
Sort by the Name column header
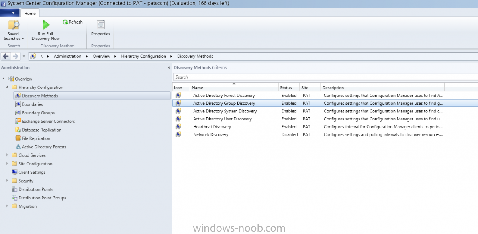click(x=234, y=87)
